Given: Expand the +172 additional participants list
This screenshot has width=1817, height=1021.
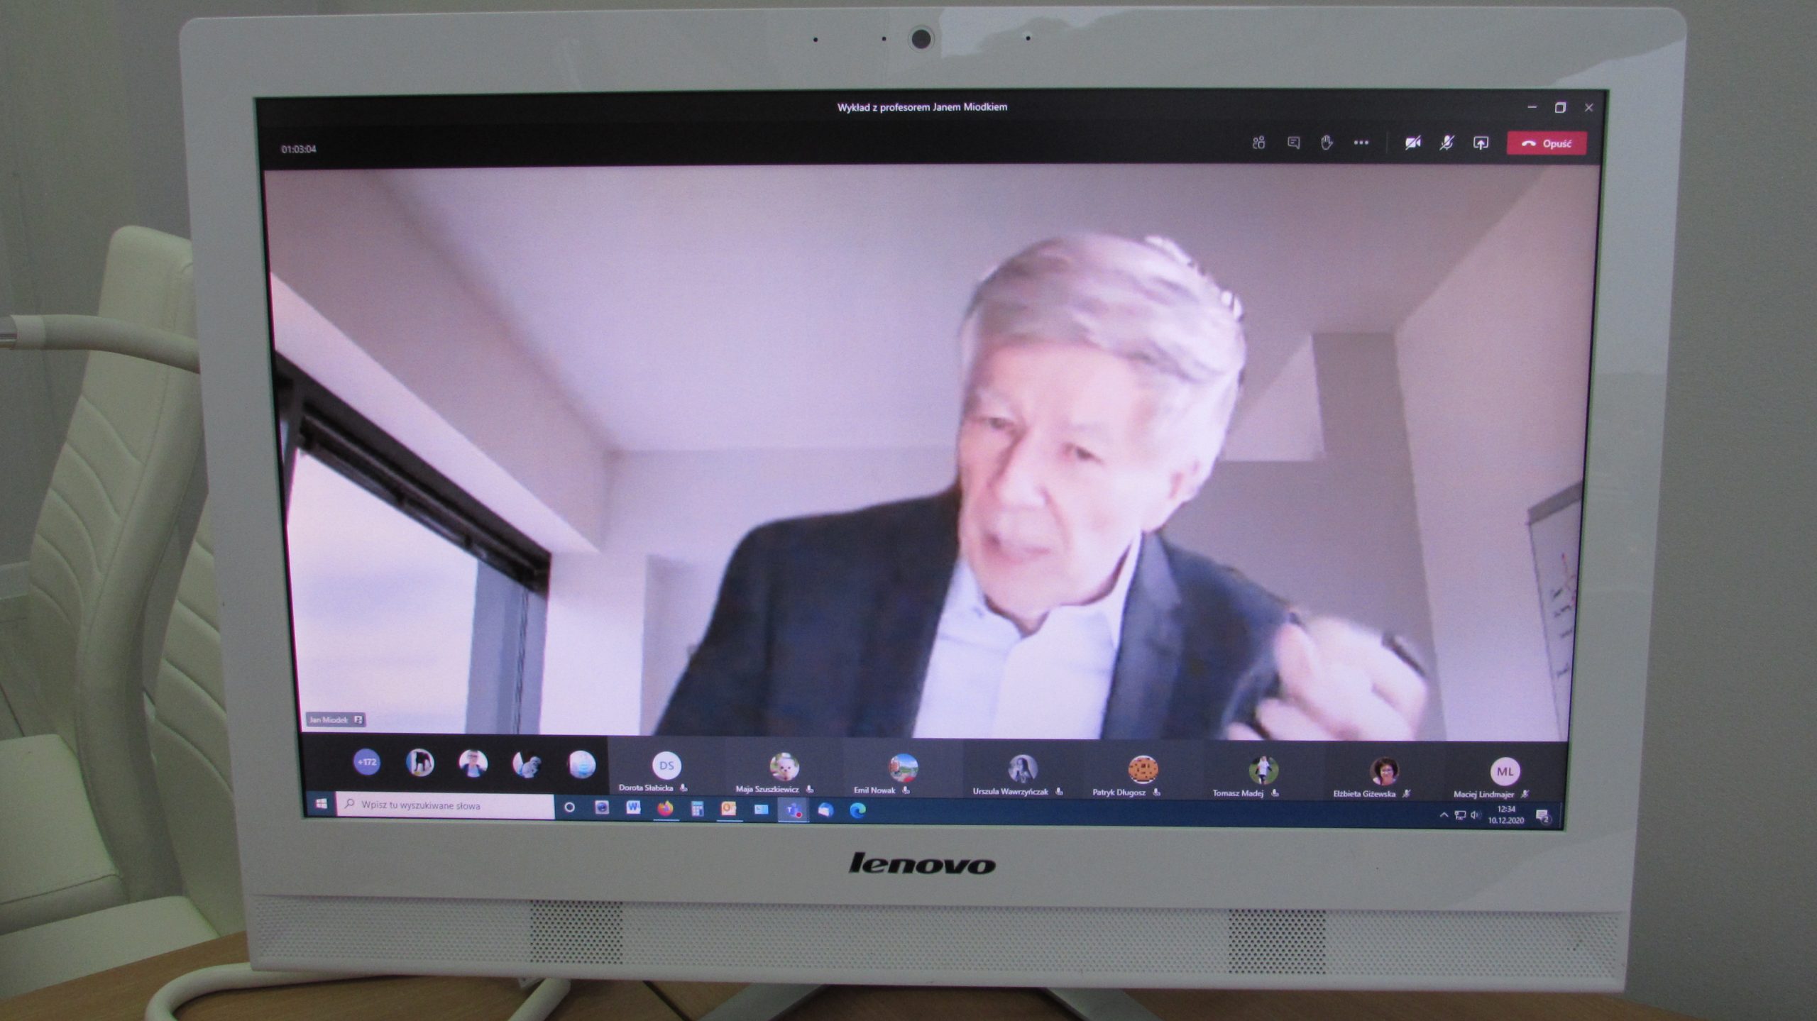Looking at the screenshot, I should tap(367, 763).
